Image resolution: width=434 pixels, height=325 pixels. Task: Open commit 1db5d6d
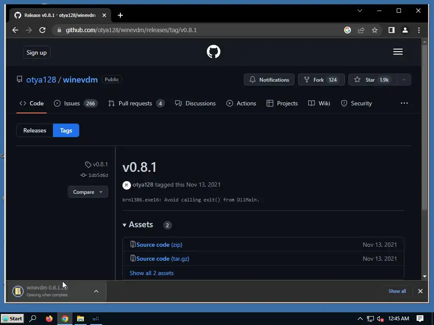click(94, 175)
